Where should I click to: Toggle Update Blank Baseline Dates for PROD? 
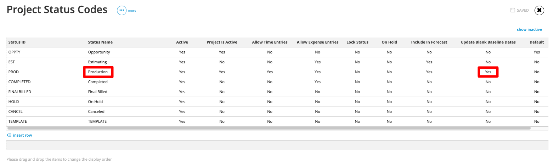point(488,72)
